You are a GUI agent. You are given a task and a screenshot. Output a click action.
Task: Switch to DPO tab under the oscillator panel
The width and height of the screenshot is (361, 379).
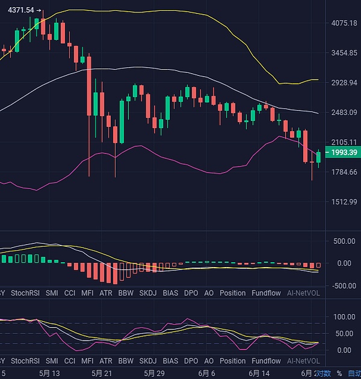pos(191,361)
